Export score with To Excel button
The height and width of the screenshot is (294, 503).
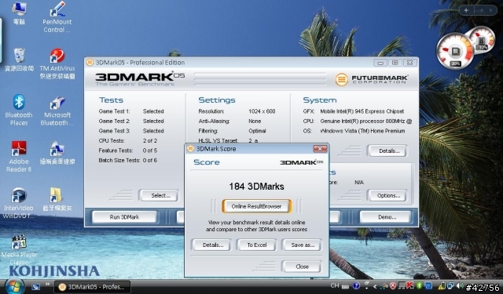click(x=257, y=245)
